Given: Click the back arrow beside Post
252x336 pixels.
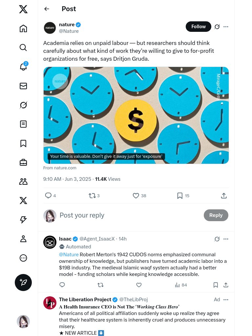Looking at the screenshot, I should pos(47,9).
